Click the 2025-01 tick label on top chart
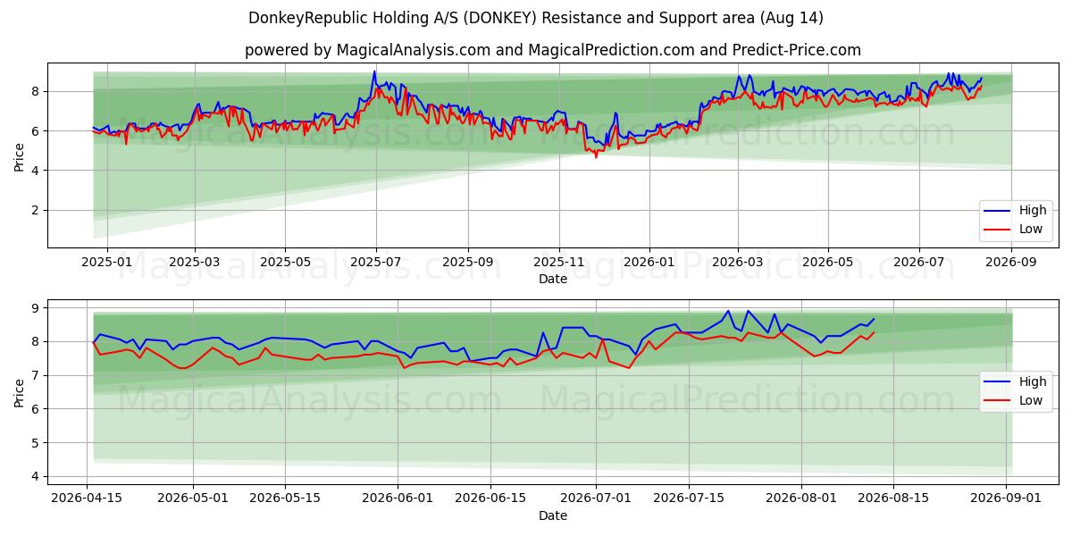This screenshot has height=536, width=1072. (107, 264)
